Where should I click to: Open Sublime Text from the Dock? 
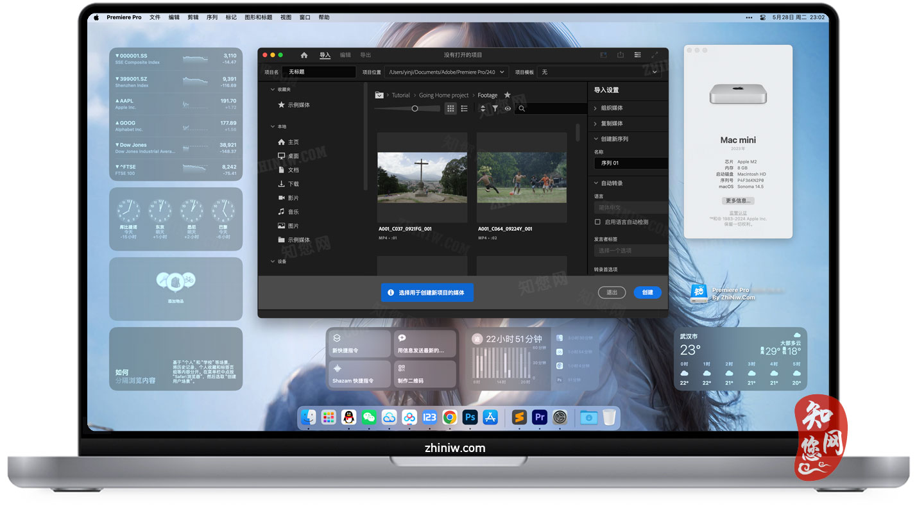click(519, 417)
